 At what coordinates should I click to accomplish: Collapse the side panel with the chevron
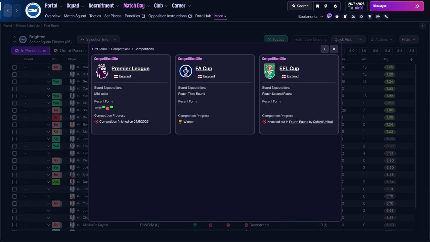point(423,26)
